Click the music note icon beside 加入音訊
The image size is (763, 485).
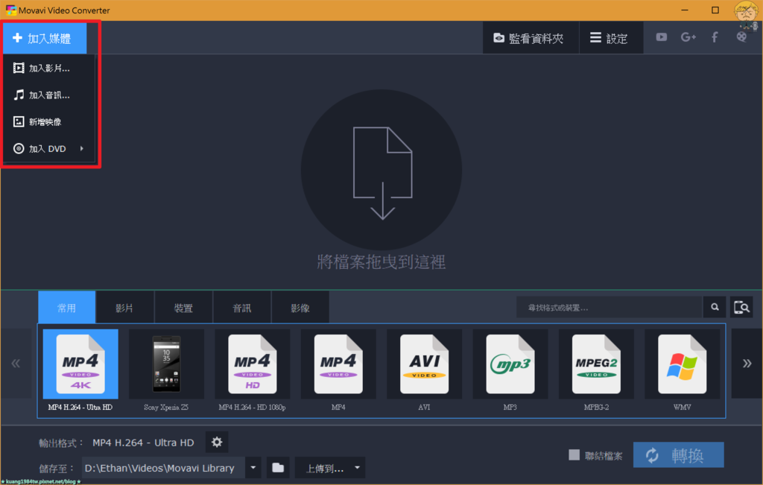(19, 95)
